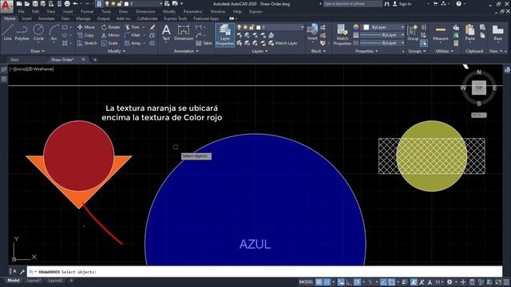
Task: Toggle clean screen in status bar
Action: [x=498, y=282]
